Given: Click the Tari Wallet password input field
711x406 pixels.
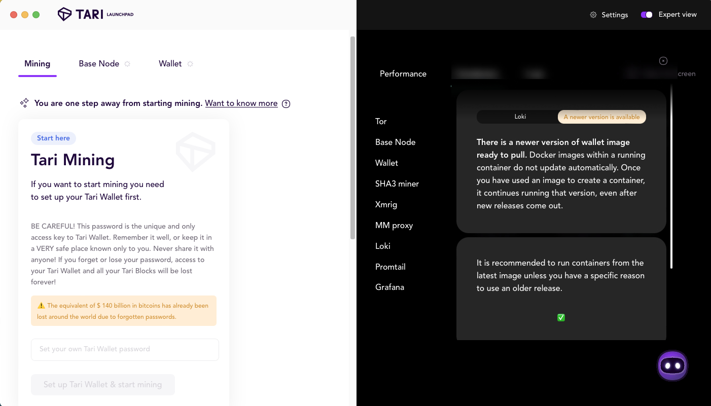Looking at the screenshot, I should (x=125, y=349).
